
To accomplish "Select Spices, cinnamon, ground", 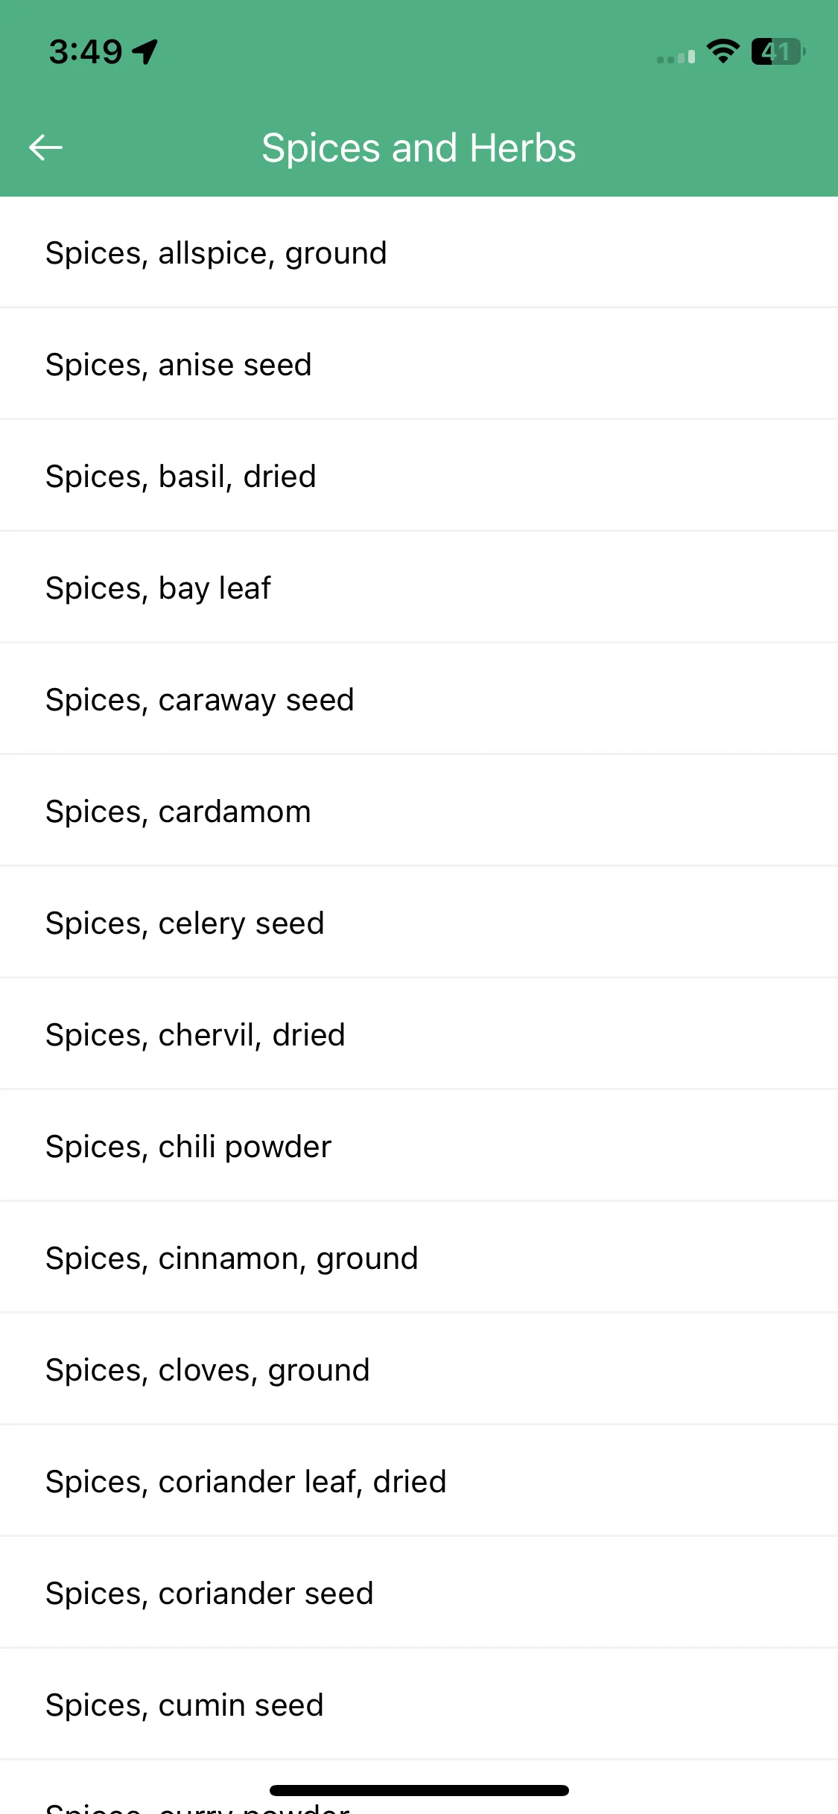I will [x=419, y=1258].
